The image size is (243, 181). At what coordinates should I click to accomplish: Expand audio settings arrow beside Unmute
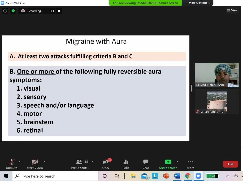20,162
